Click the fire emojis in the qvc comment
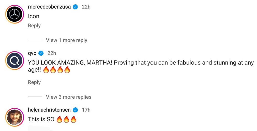Viewport: 257px width, 131px height. pyautogui.click(x=57, y=70)
